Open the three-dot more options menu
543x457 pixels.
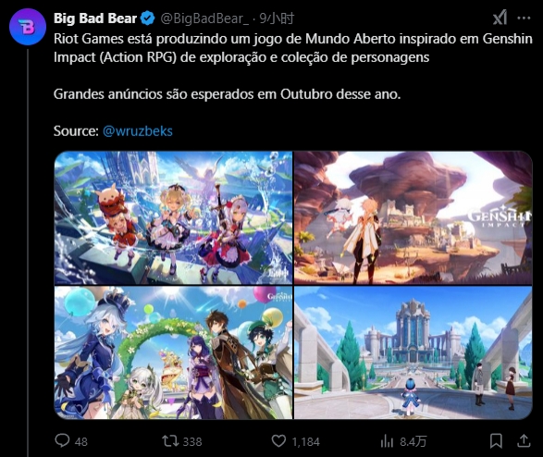[524, 18]
